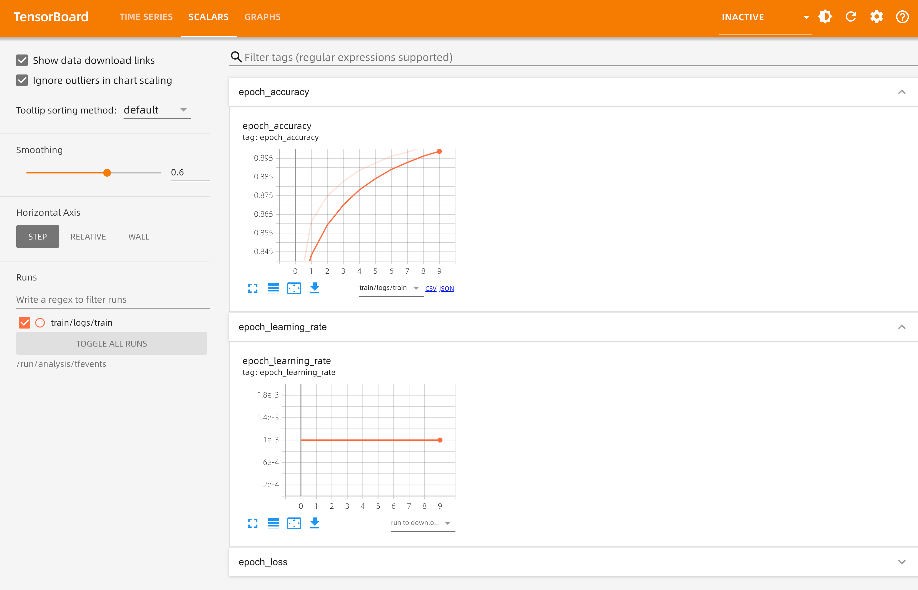
Task: Click the data table icon for epoch_accuracy
Action: 274,288
